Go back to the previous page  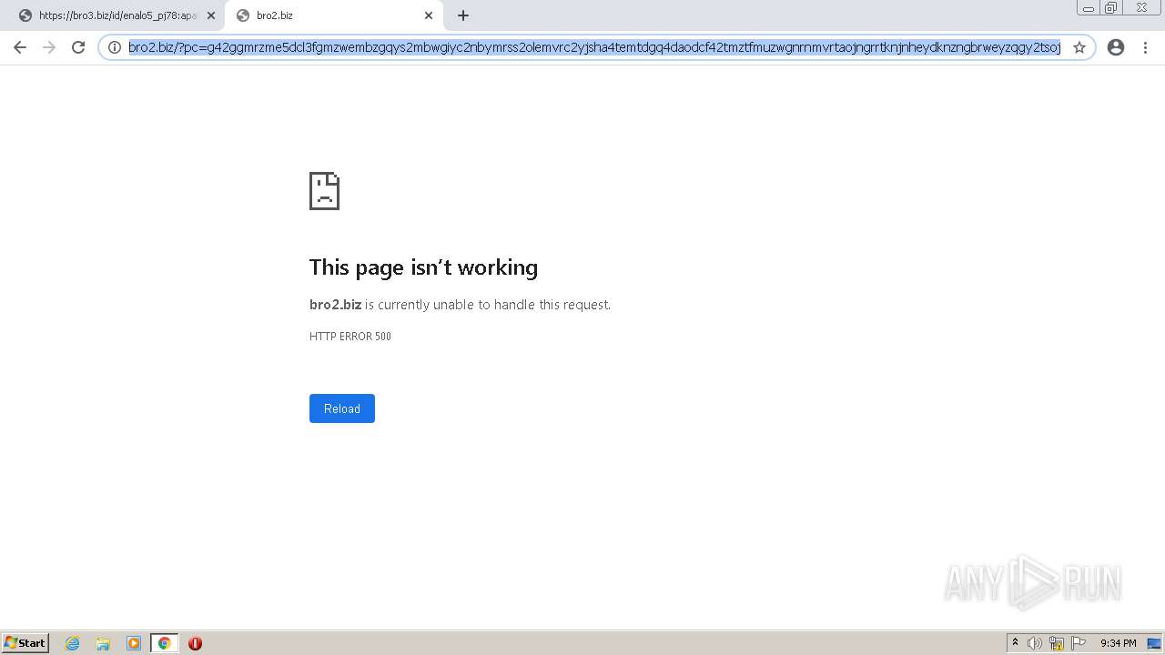pyautogui.click(x=20, y=47)
